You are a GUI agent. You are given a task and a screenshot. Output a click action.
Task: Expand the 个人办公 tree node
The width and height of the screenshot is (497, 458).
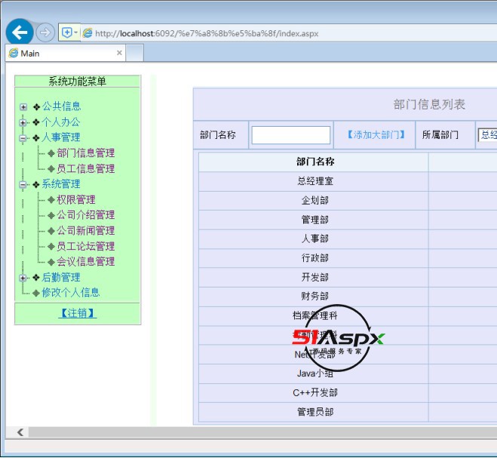pos(23,122)
